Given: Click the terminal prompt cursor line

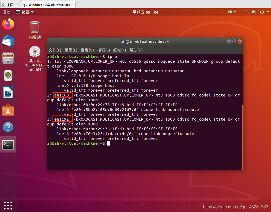Looking at the screenshot, I should 78,143.
